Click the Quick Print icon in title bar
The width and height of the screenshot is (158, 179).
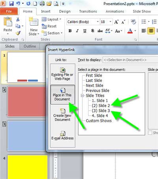point(42,4)
